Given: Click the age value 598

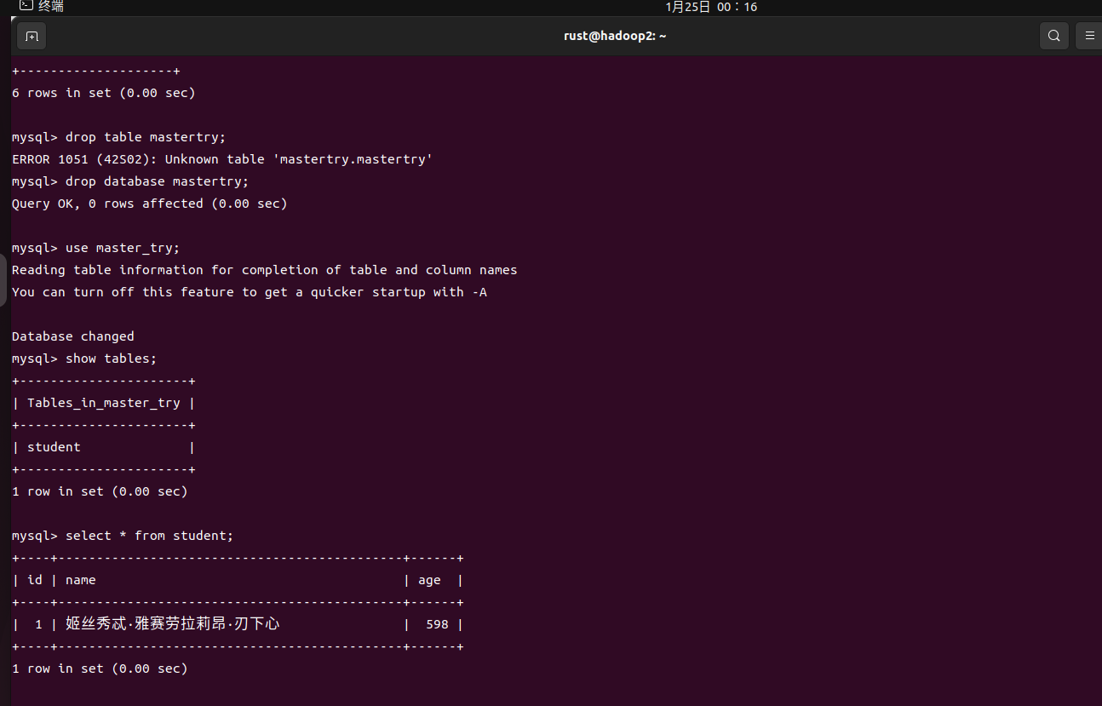Looking at the screenshot, I should pos(437,624).
